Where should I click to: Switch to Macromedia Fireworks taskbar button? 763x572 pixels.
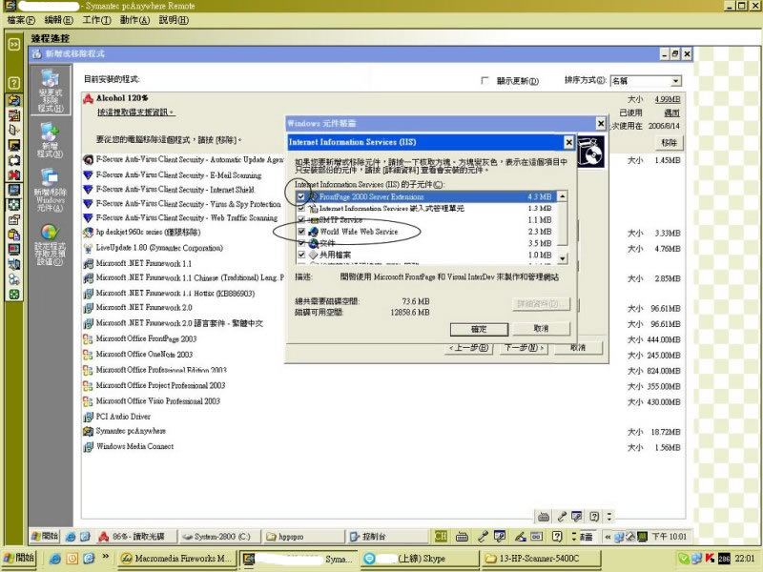point(177,559)
